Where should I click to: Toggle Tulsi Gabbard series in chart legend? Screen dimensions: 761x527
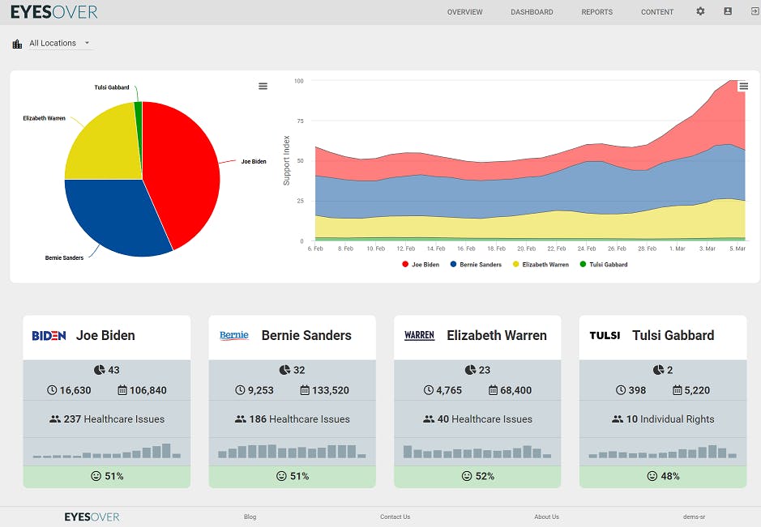click(604, 264)
